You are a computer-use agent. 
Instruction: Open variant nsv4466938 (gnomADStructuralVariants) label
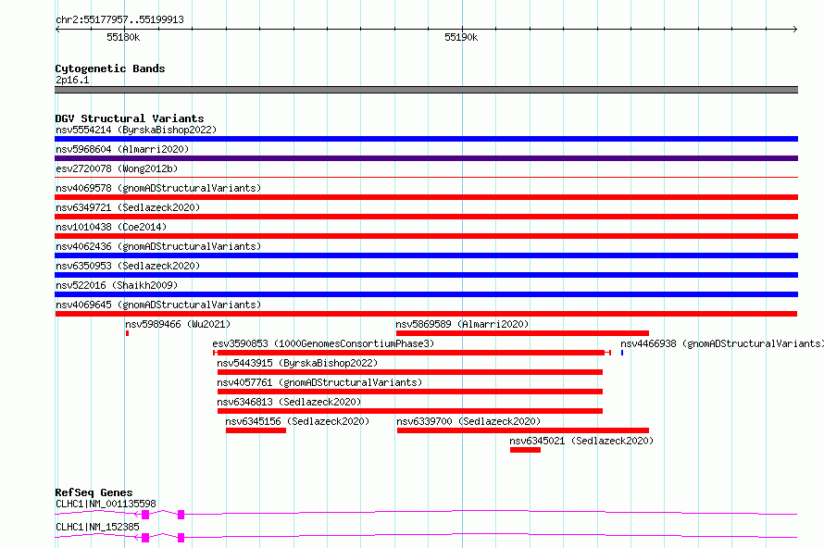coord(722,343)
